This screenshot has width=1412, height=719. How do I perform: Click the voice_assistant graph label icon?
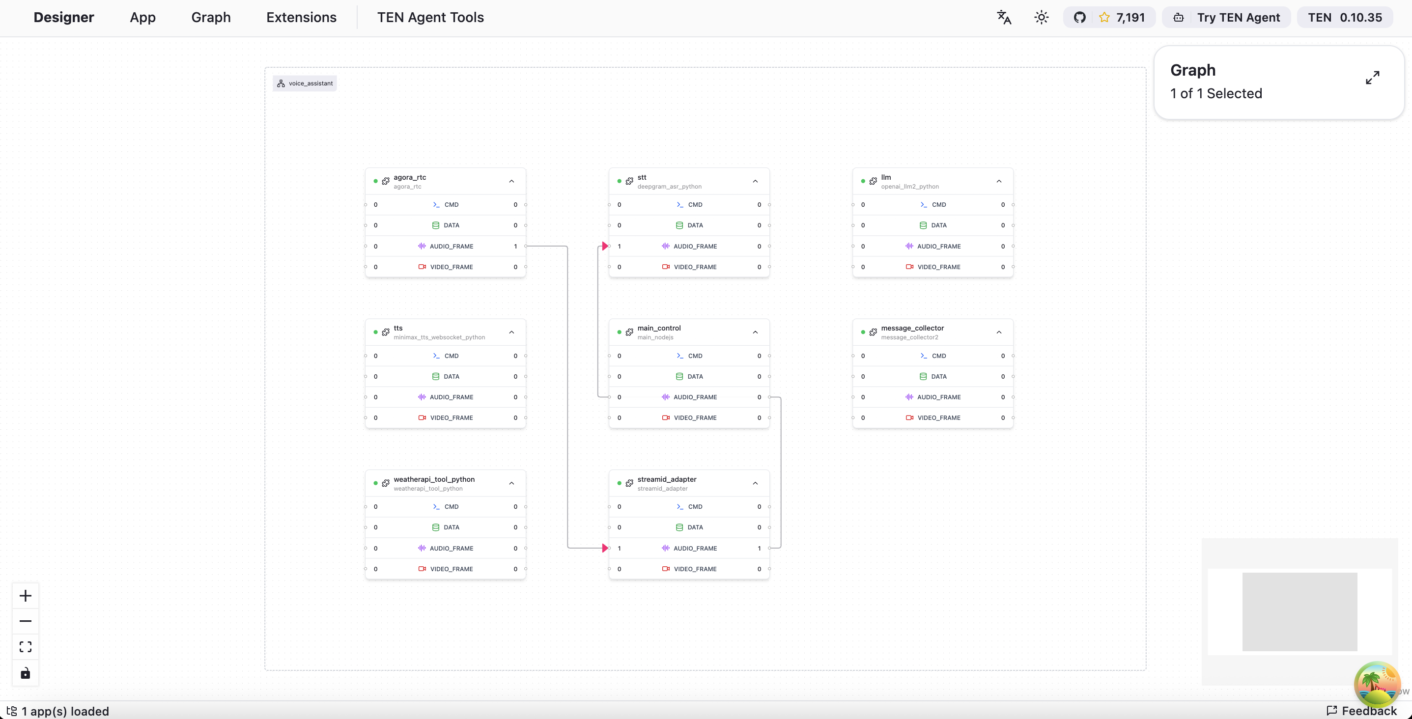(281, 83)
